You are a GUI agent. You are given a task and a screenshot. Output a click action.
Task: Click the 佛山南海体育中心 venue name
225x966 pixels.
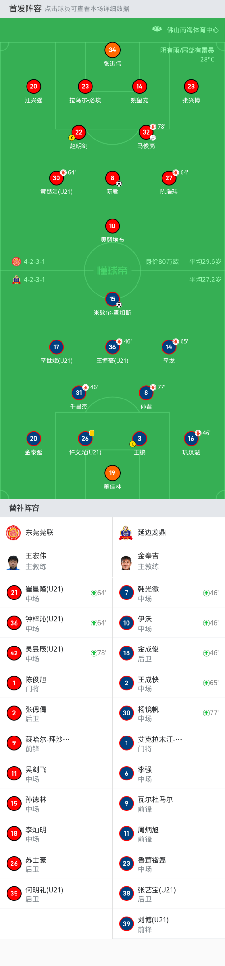pyautogui.click(x=192, y=29)
